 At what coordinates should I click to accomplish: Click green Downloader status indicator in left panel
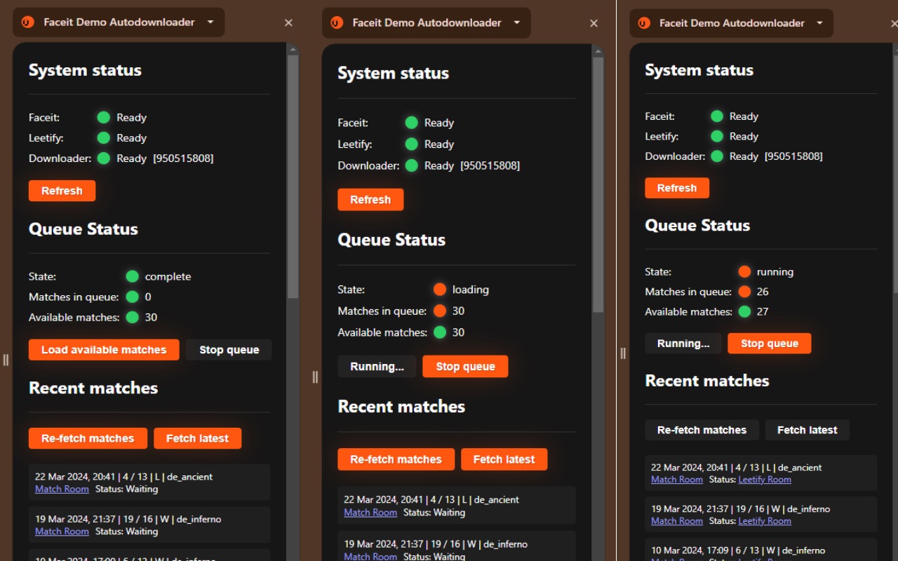pos(104,158)
